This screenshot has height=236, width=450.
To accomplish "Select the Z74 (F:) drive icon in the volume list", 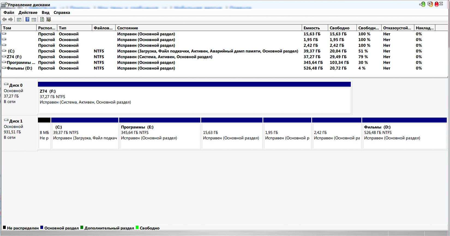I will click(x=4, y=57).
